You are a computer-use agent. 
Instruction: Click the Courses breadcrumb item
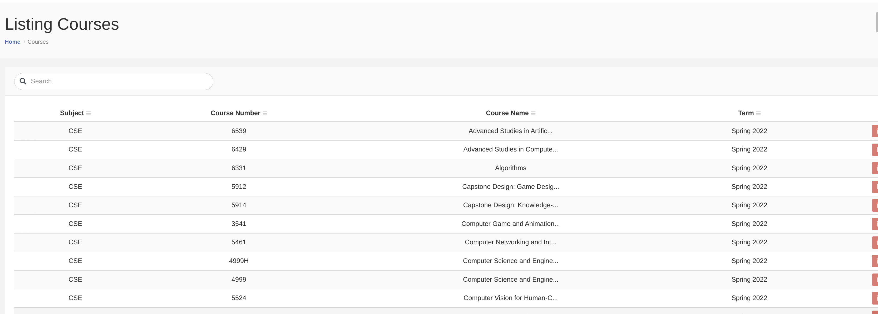[x=38, y=42]
